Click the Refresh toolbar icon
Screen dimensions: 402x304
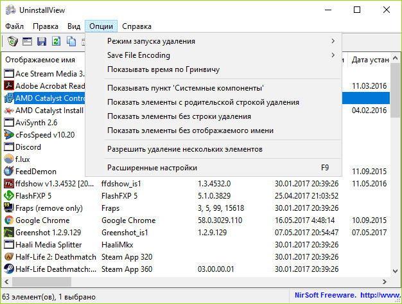click(x=56, y=42)
